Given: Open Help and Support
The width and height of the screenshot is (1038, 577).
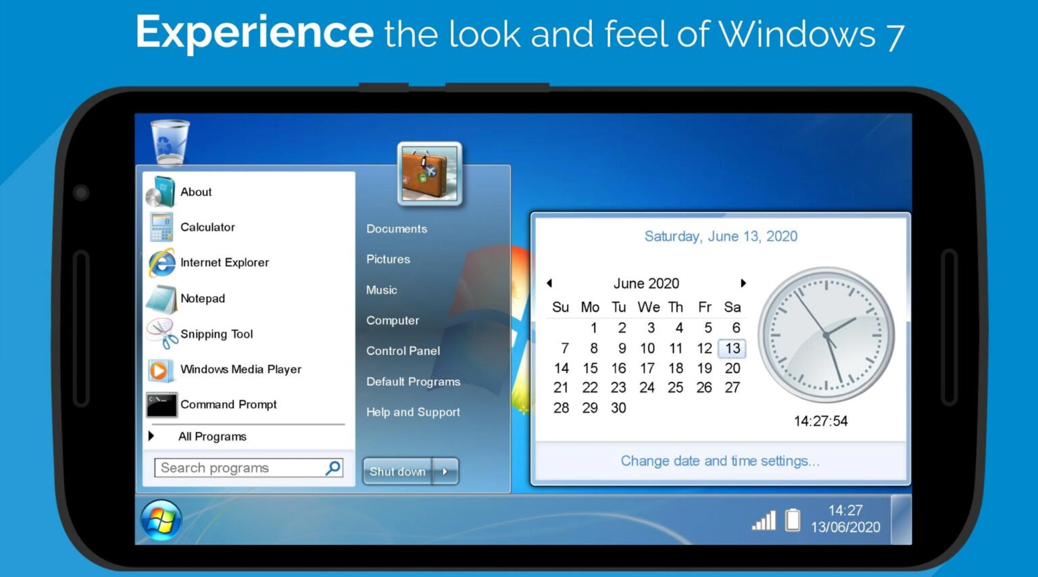Looking at the screenshot, I should coord(413,412).
